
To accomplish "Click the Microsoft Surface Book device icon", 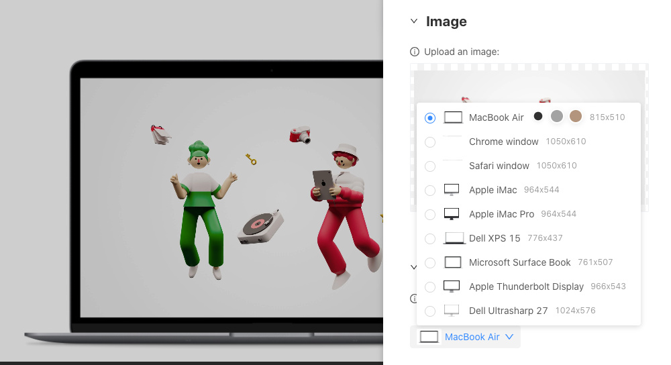I will coord(453,262).
